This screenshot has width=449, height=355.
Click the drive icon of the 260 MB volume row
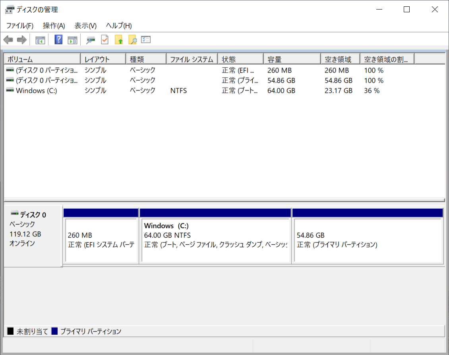tap(10, 70)
